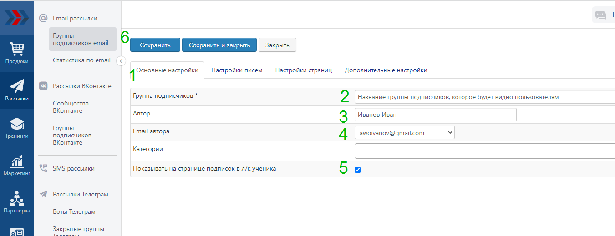The image size is (615, 236).
Task: Uncheck Показывать на странице подписок checkbox
Action: coord(358,170)
